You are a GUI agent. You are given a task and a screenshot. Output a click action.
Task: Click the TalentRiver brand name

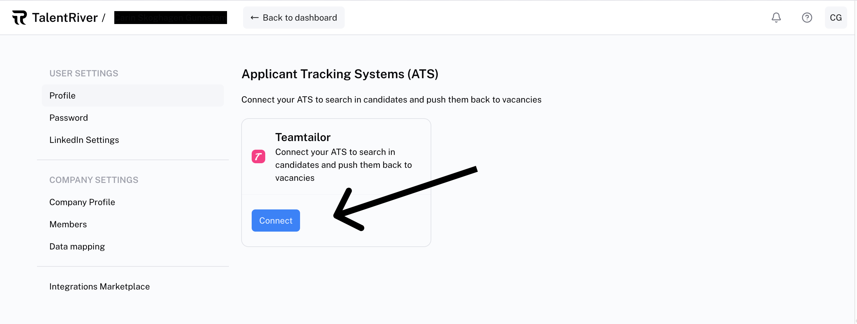coord(65,18)
